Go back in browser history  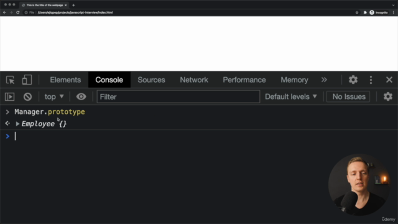click(x=4, y=12)
